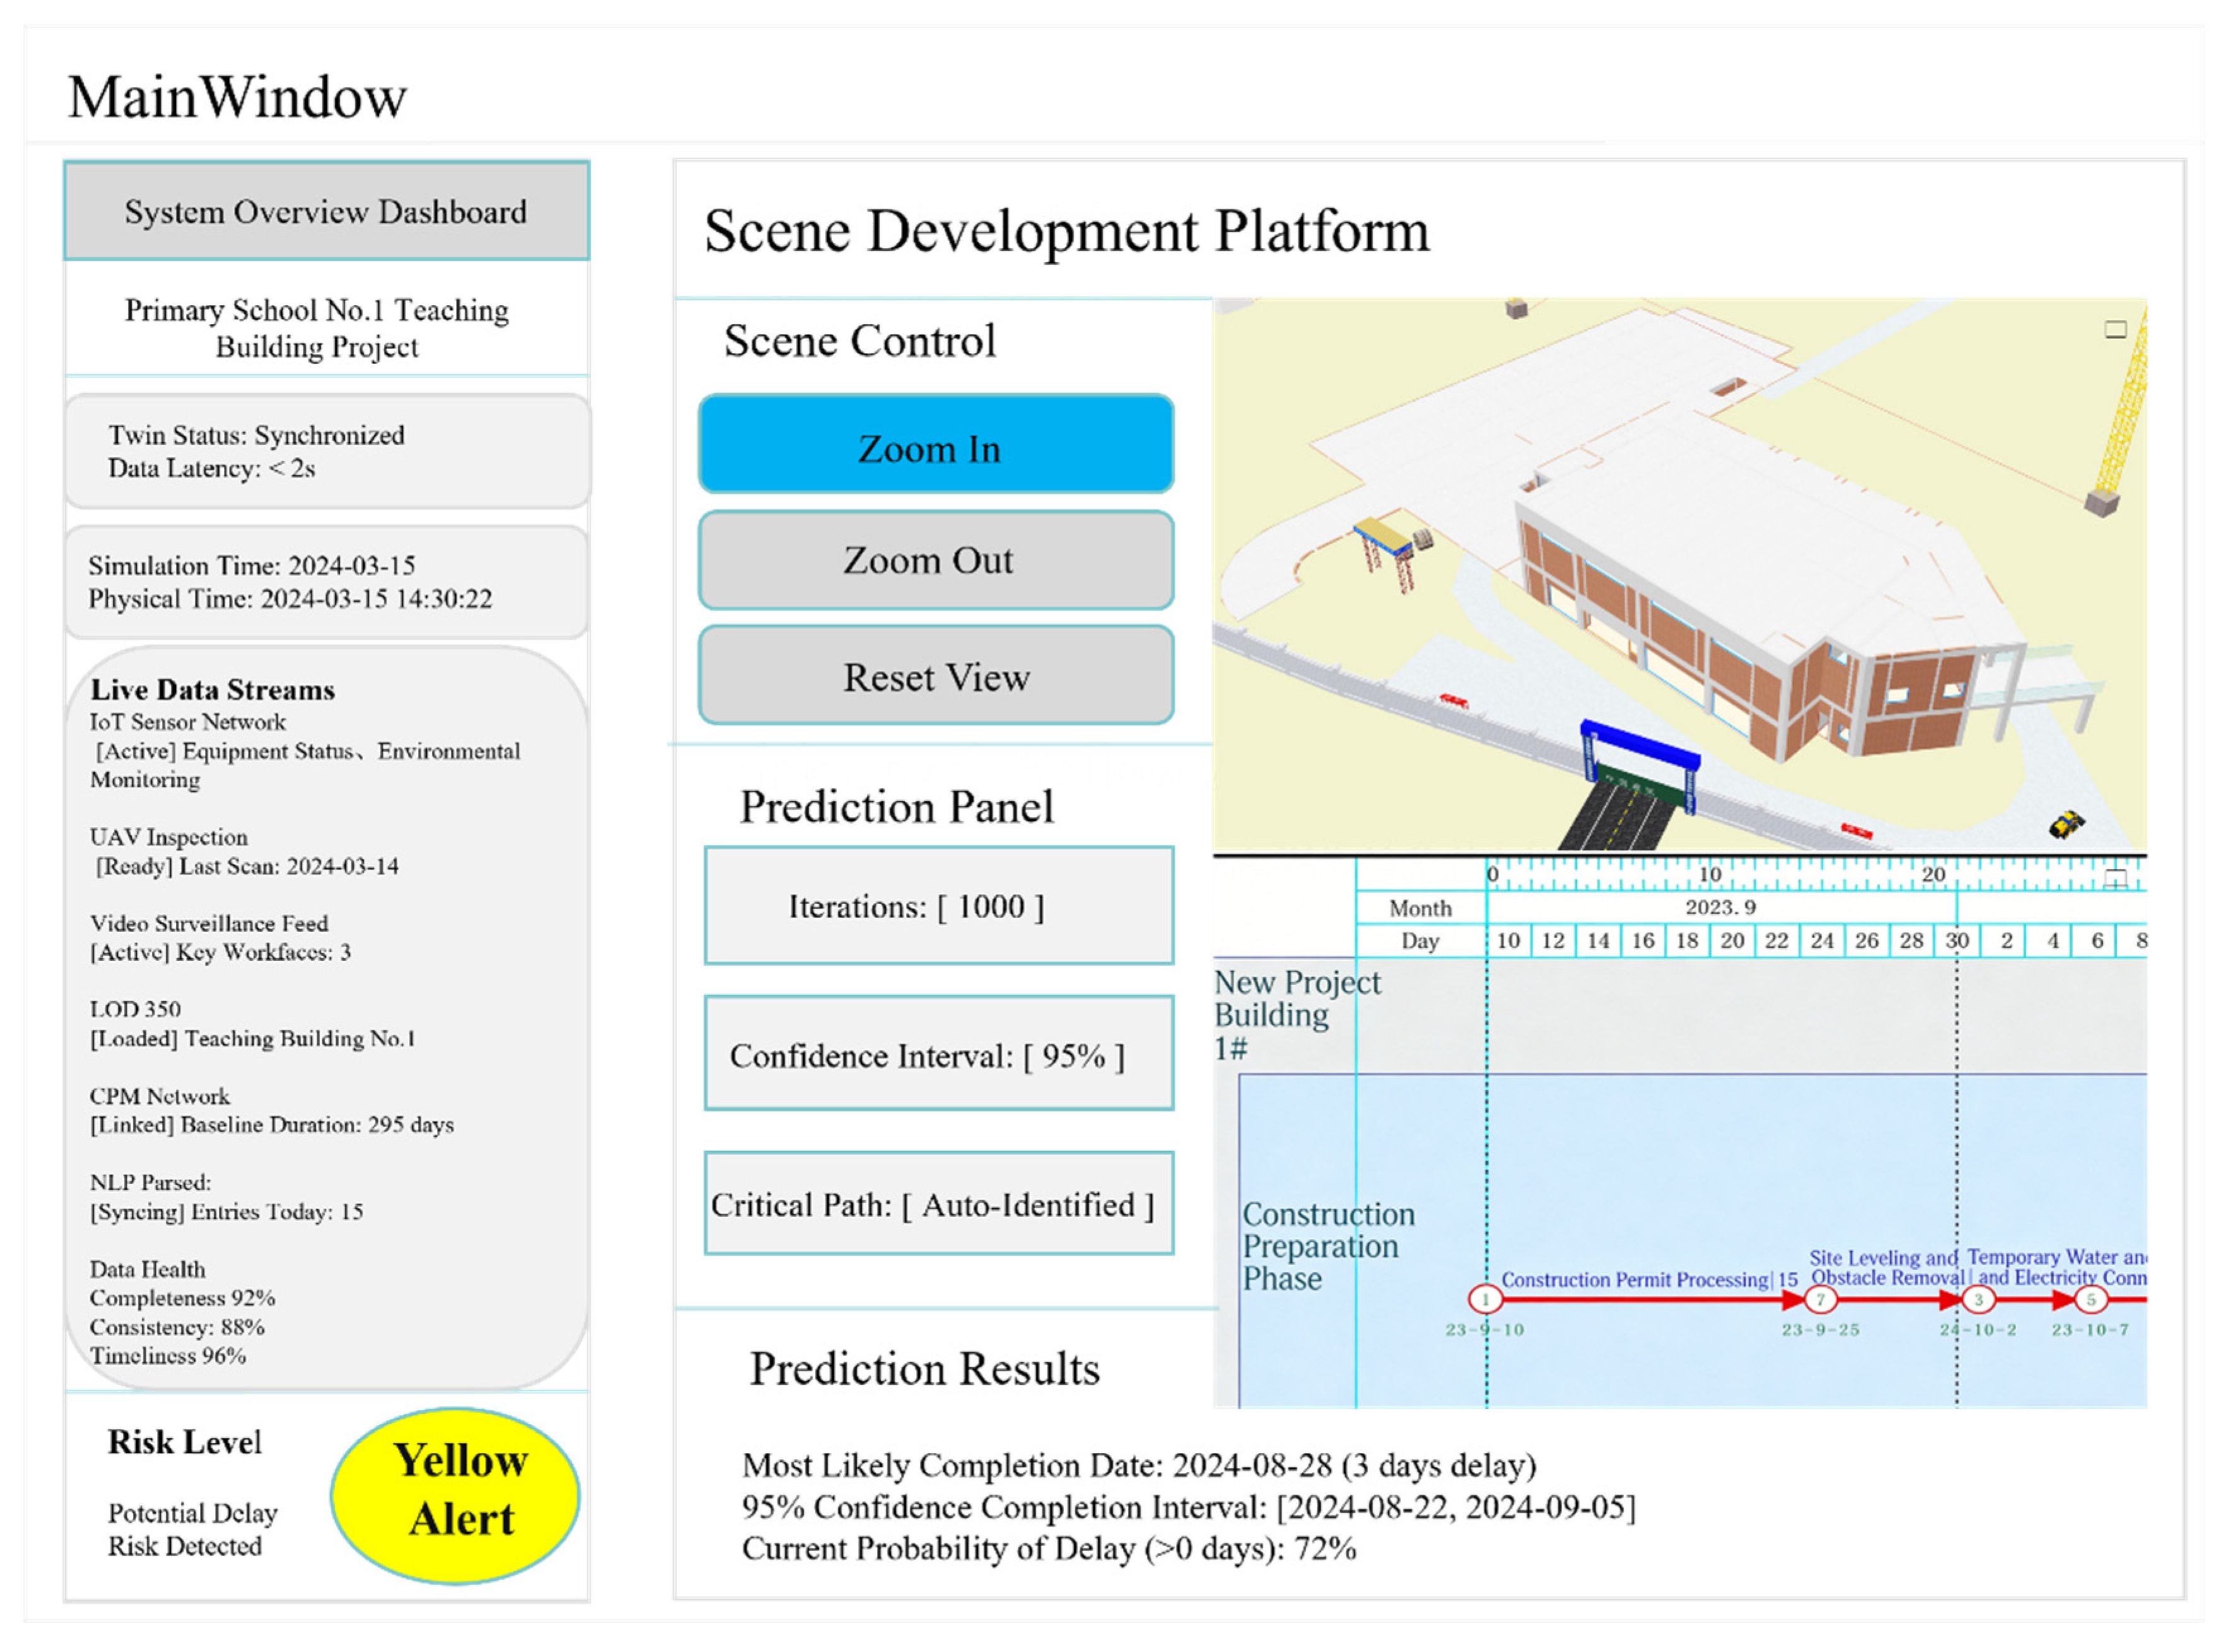Viewport: 2233px width, 1652px height.
Task: Select day 30 in the Gantt header
Action: click(x=1957, y=940)
